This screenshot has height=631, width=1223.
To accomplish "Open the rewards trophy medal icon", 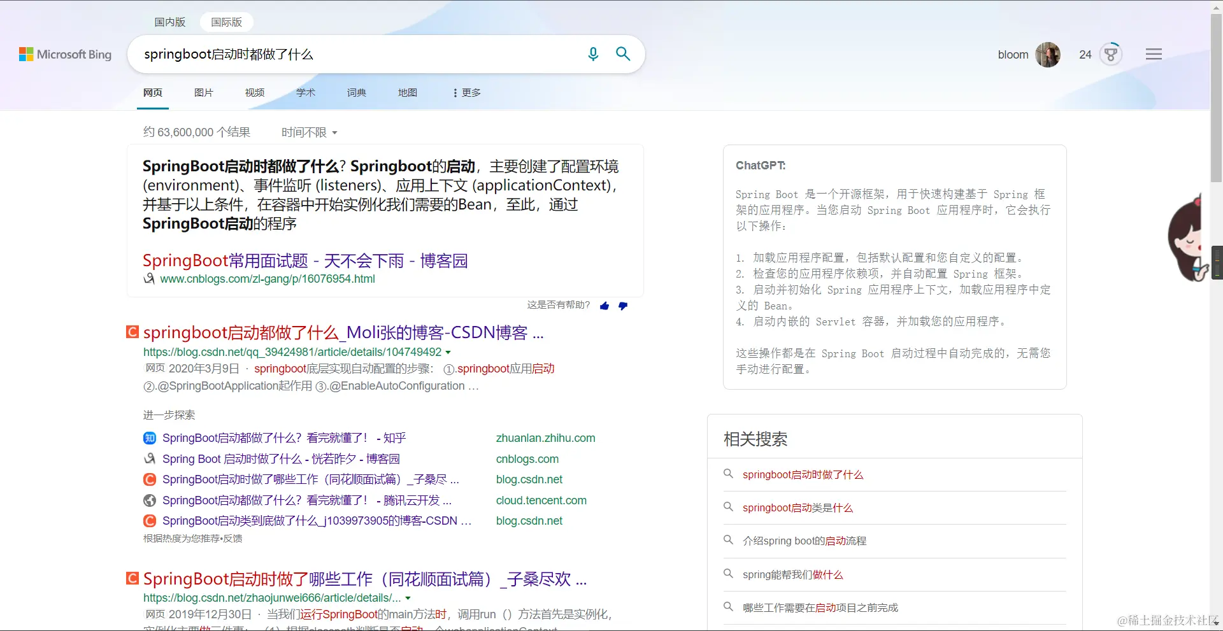I will [x=1111, y=55].
